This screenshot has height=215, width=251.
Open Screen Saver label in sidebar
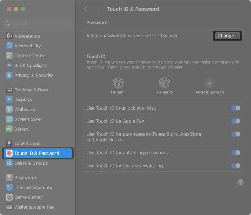click(x=28, y=119)
